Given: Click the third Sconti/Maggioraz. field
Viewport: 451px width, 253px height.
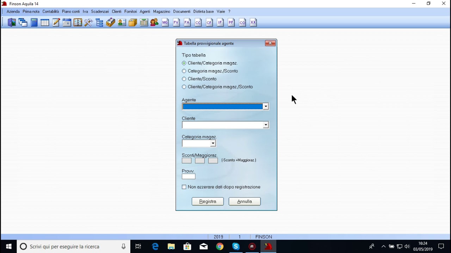Looking at the screenshot, I should (x=213, y=161).
